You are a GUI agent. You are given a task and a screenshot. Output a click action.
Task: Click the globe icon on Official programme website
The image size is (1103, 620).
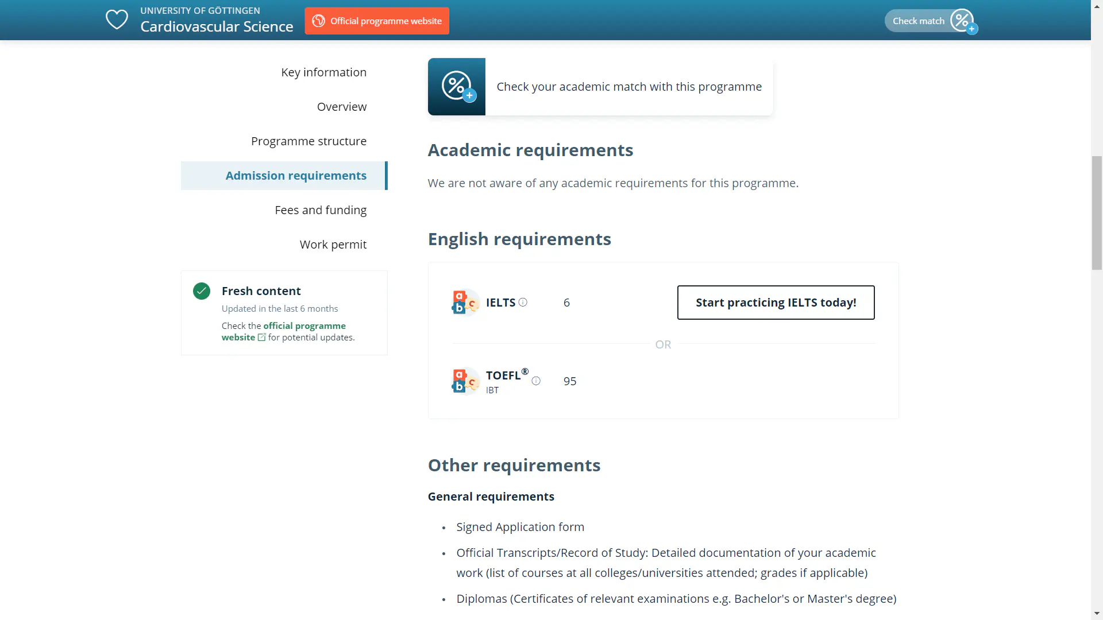318,21
